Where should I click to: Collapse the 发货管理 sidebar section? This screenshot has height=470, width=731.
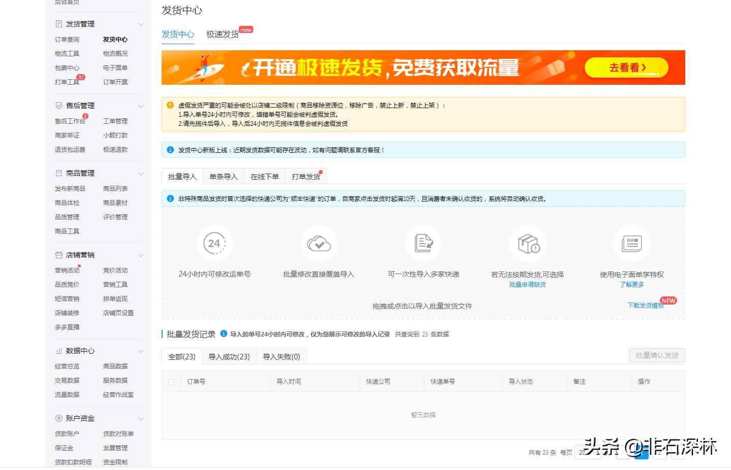[x=141, y=23]
